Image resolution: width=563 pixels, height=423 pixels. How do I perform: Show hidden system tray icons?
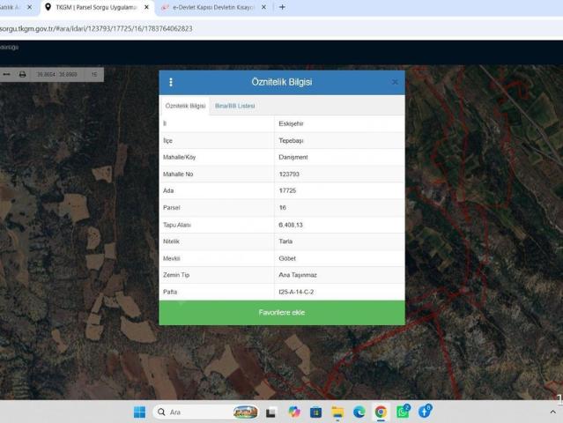(553, 412)
